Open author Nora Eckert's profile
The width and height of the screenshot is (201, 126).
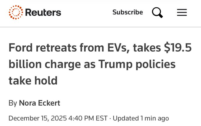pos(39,103)
